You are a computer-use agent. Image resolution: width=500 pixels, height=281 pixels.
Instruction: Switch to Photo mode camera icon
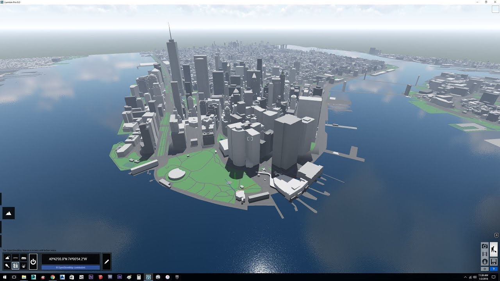pyautogui.click(x=485, y=246)
